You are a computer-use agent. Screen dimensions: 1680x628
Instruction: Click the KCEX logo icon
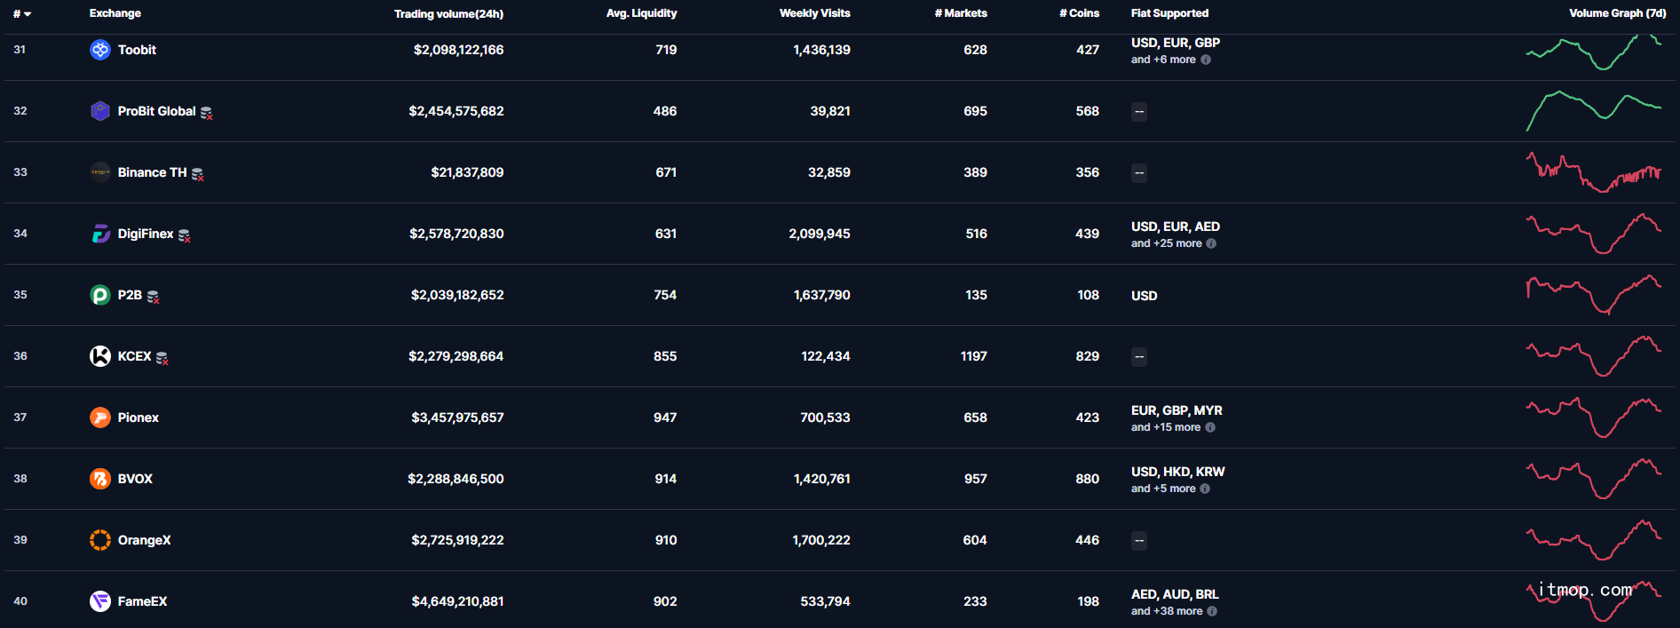pos(100,356)
